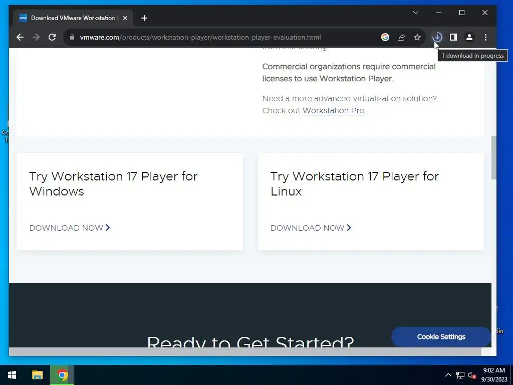
Task: Toggle the Chrome side panel icon
Action: point(453,37)
